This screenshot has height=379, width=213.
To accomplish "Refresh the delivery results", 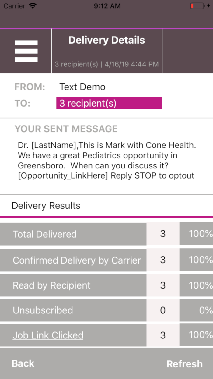I will click(184, 363).
